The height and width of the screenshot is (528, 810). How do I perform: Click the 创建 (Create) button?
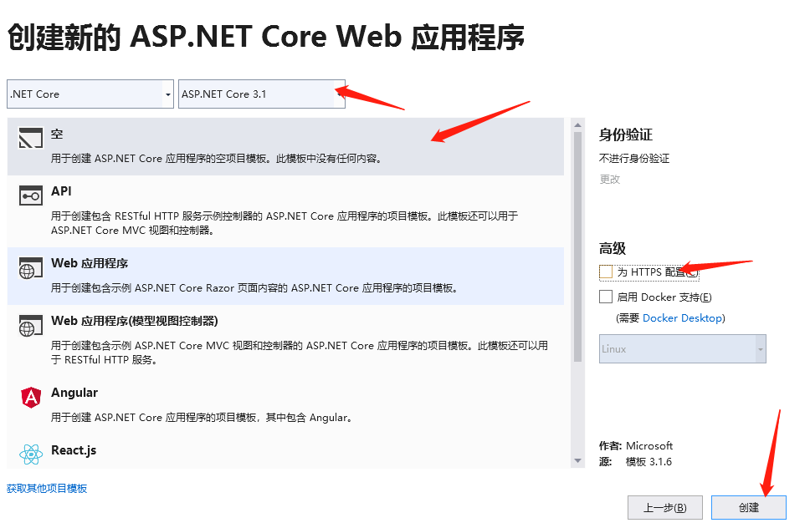click(x=748, y=507)
